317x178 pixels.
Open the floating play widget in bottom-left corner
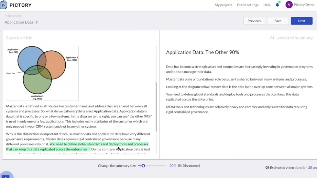6,175
